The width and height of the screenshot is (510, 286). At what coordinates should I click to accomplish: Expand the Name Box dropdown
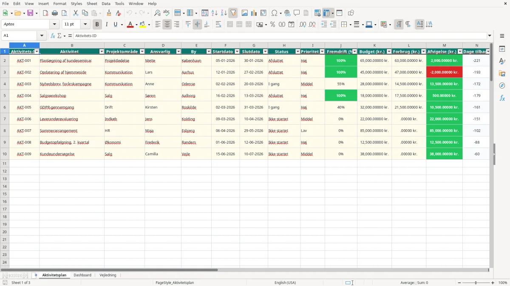42,36
